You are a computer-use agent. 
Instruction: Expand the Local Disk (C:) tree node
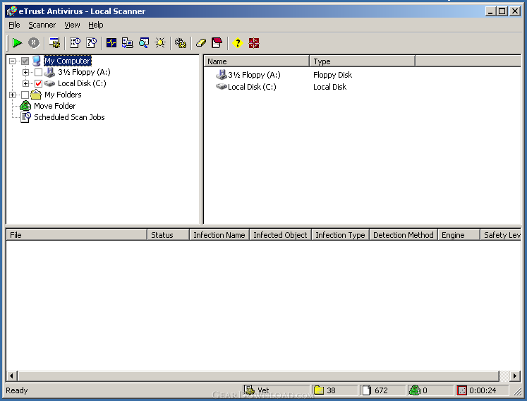25,83
